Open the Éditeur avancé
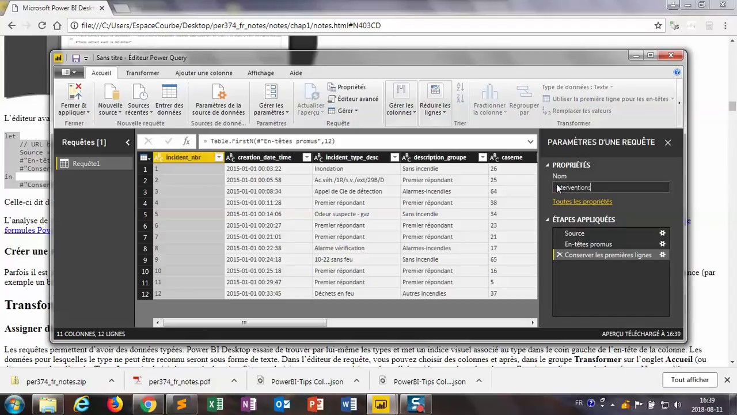Viewport: 737px width, 415px height. 353,99
